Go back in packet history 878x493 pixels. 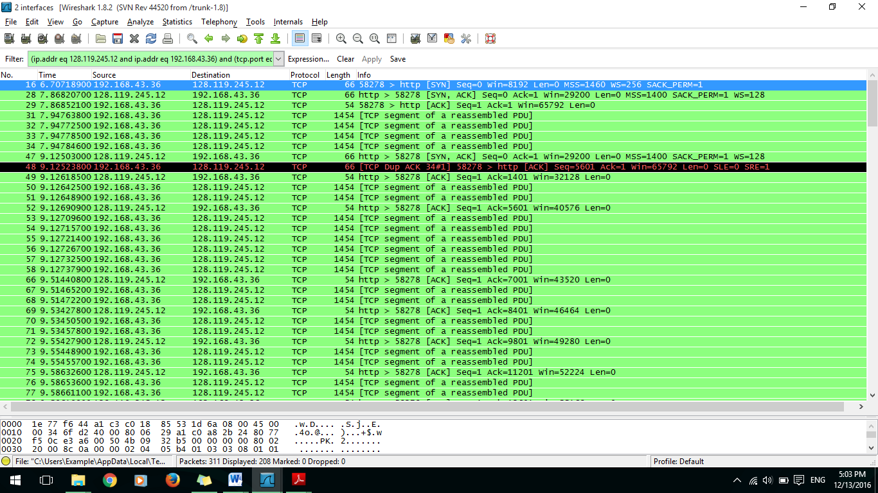pos(209,39)
